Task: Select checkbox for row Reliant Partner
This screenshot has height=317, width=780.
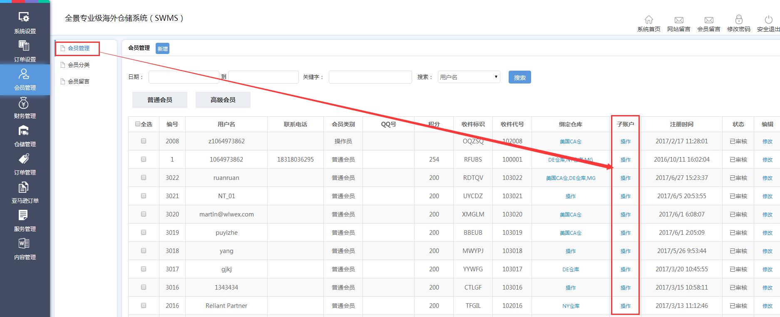Action: click(144, 305)
